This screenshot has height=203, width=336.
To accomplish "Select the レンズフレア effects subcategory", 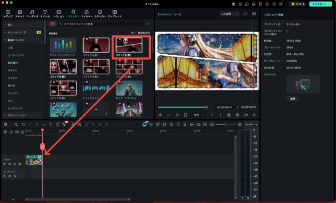I will point(15,108).
